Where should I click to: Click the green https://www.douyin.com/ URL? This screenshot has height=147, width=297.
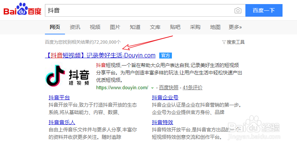[x=122, y=88]
